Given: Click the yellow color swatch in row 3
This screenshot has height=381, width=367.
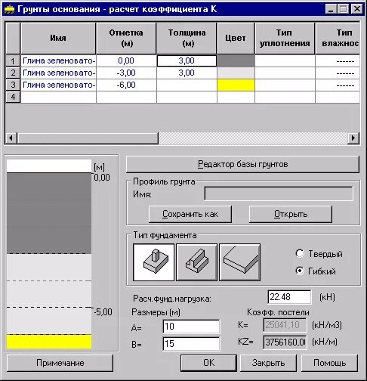Looking at the screenshot, I should tap(236, 85).
